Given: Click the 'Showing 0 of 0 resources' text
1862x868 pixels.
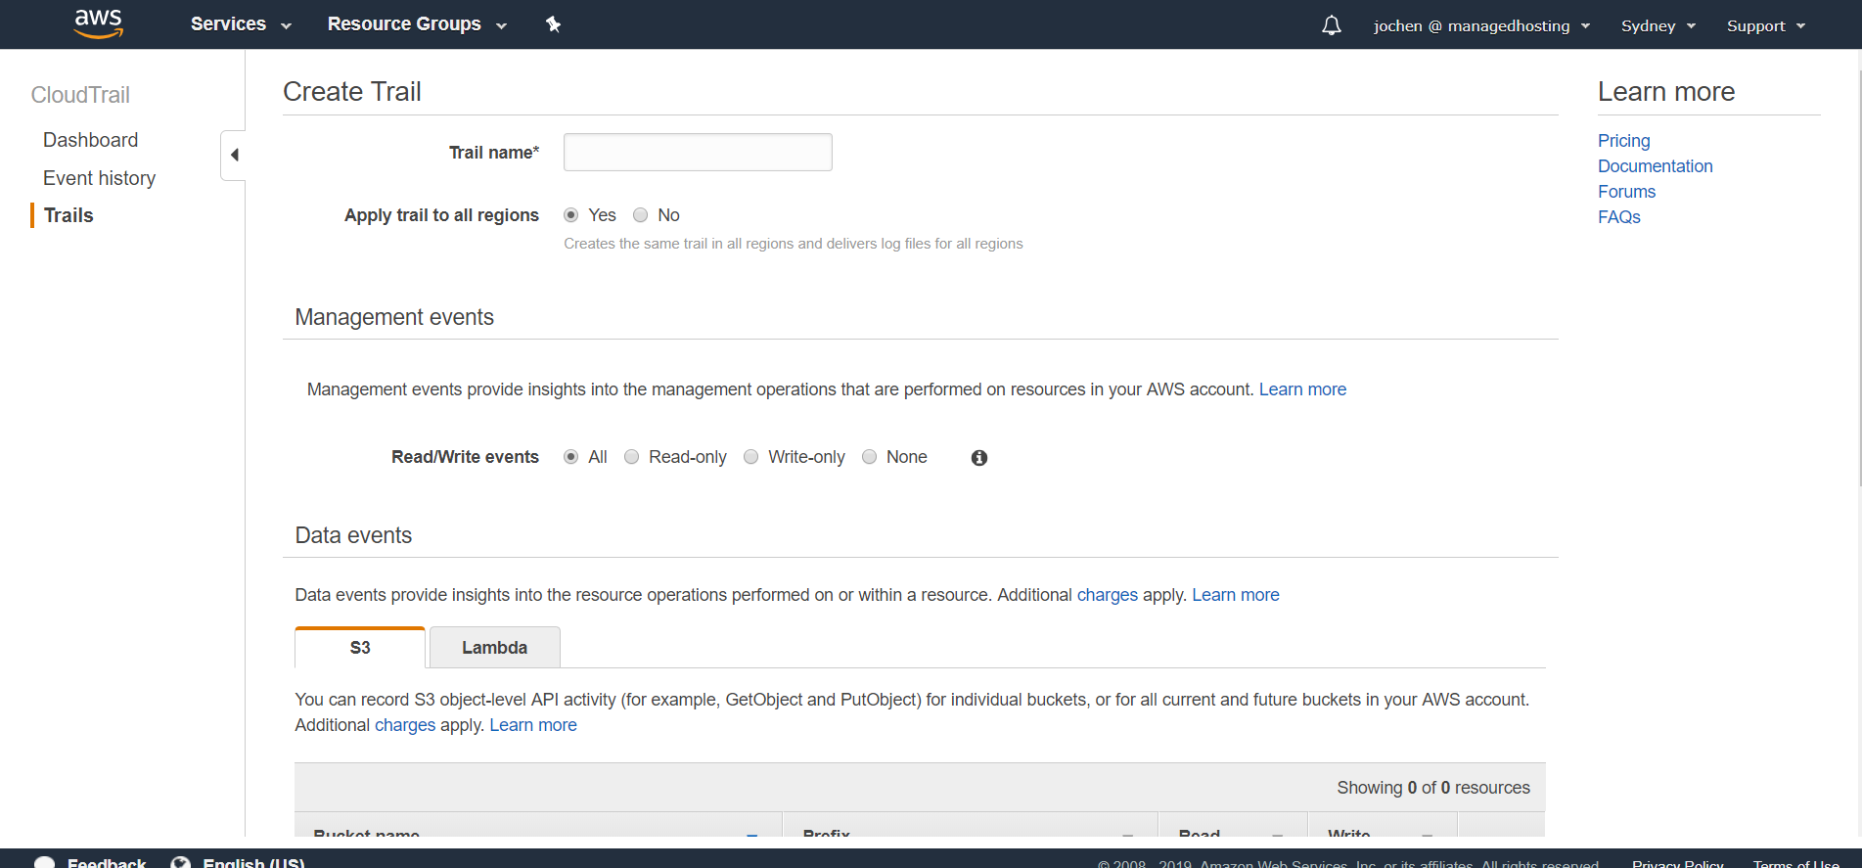Looking at the screenshot, I should [x=1433, y=788].
